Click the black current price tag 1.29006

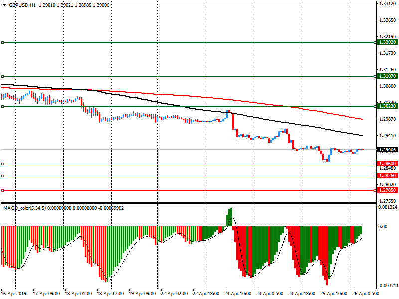[387, 149]
